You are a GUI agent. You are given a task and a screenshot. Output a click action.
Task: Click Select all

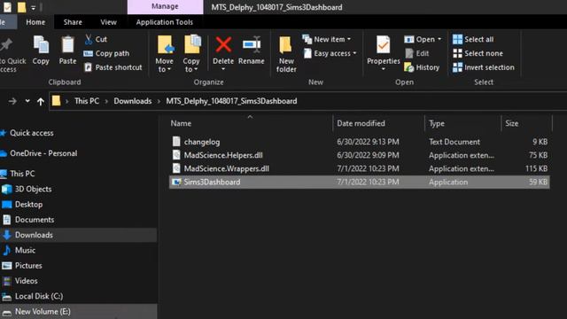(473, 39)
